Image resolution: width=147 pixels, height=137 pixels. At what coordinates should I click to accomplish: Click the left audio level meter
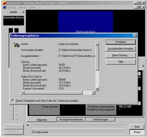click(11, 30)
